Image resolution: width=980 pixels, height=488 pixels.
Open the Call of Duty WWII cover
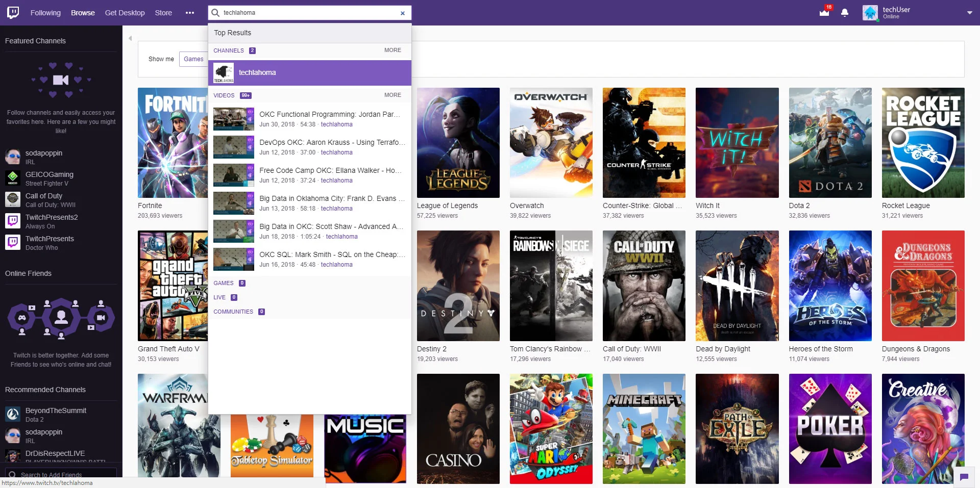[644, 286]
